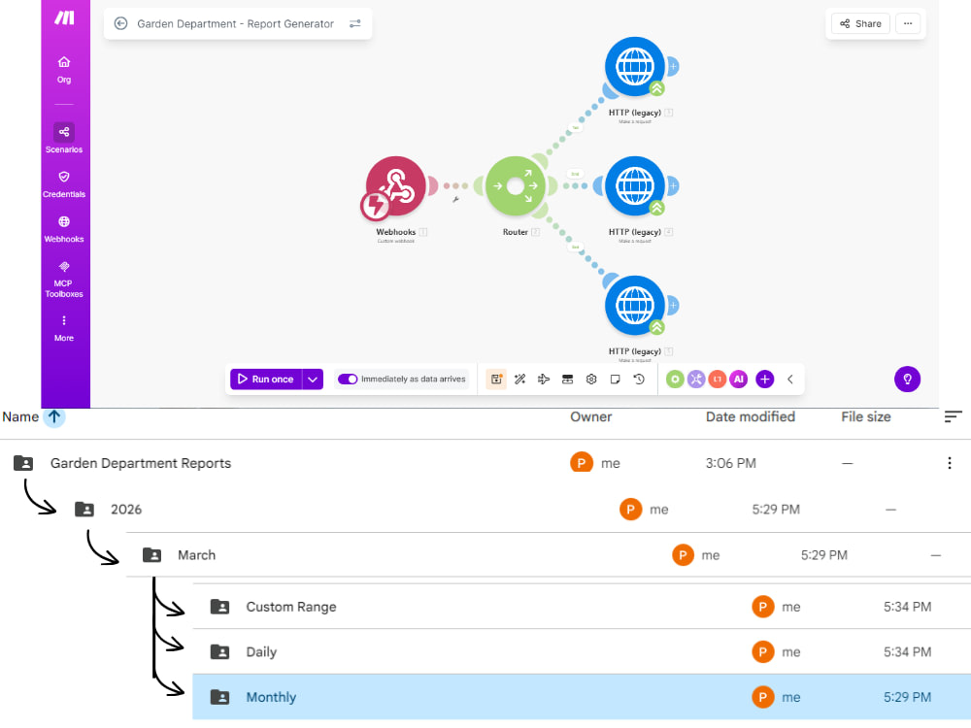Click the Make logo at top of sidebar
971x728 pixels.
[64, 17]
